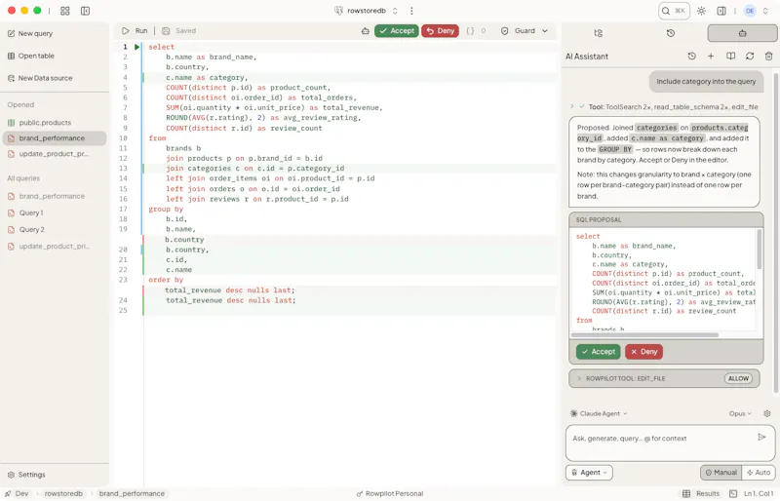Open the Opus model dropdown
780x501 pixels.
click(x=740, y=413)
